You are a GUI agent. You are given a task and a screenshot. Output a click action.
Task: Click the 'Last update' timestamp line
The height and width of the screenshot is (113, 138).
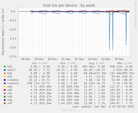point(103,107)
